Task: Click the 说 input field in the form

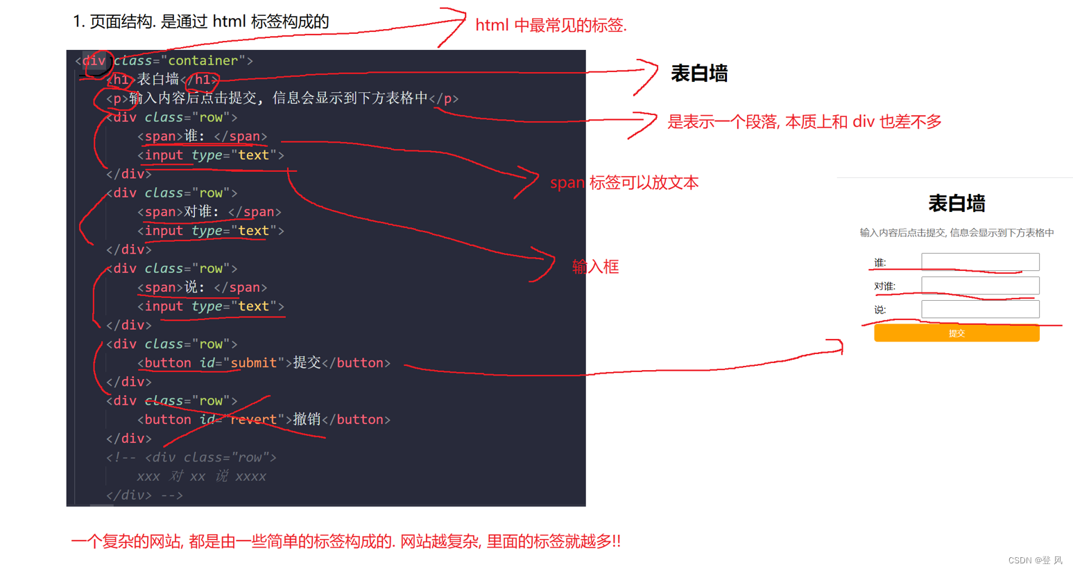Action: 980,309
